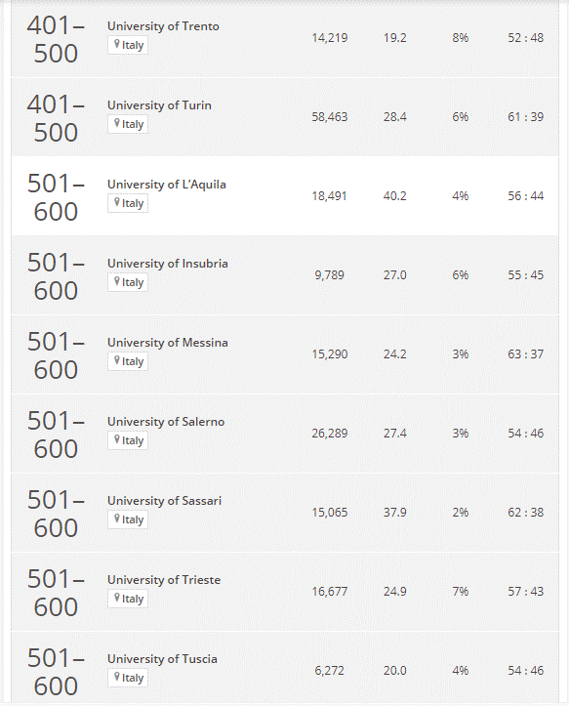
Task: Go to the University of Salerno page
Action: 166,423
